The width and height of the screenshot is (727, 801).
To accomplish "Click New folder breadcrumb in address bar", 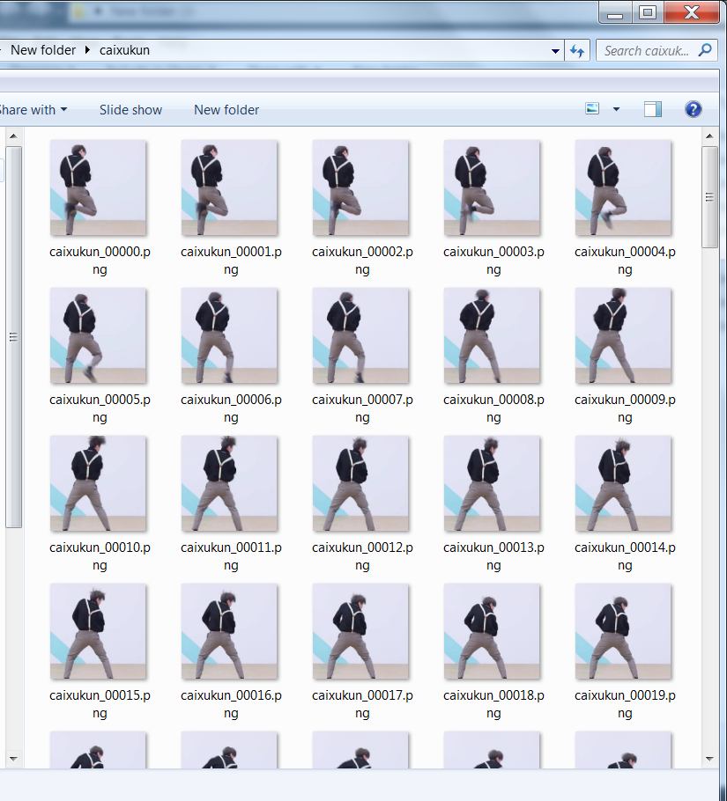I will (x=43, y=50).
